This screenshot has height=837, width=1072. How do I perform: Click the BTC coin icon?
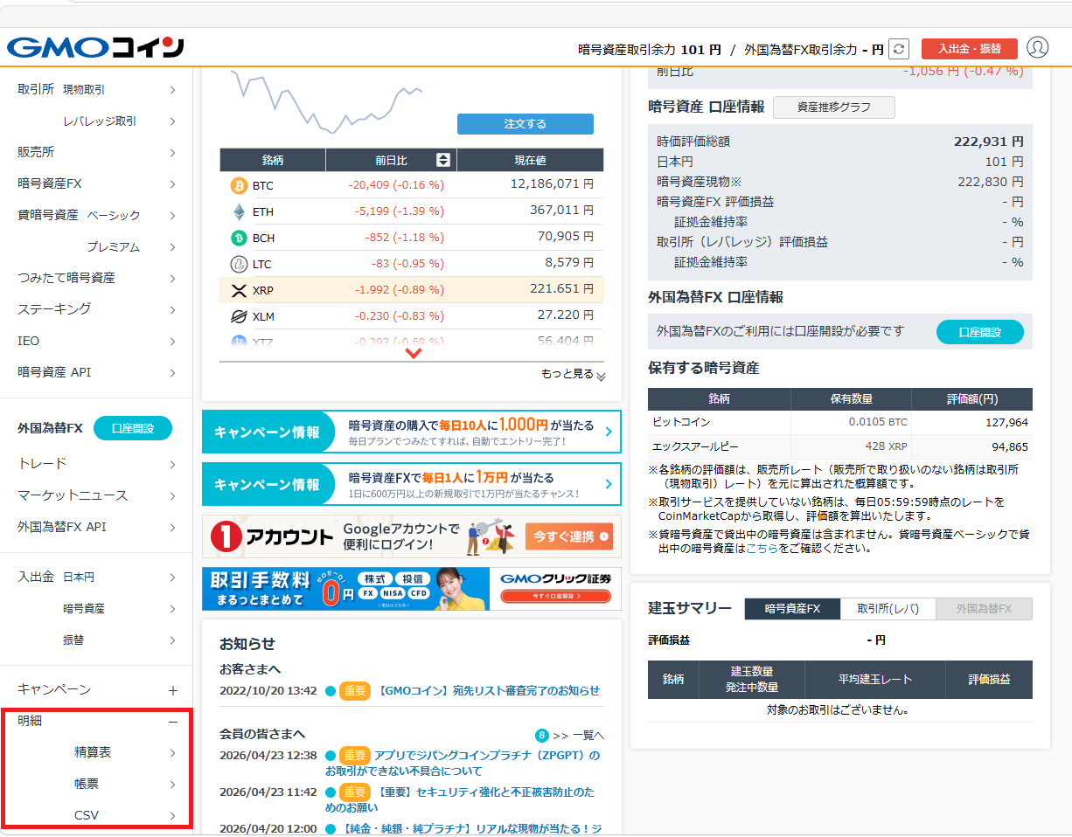point(239,185)
